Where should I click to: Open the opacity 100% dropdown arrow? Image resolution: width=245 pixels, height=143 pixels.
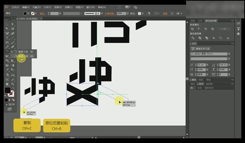click(128, 14)
